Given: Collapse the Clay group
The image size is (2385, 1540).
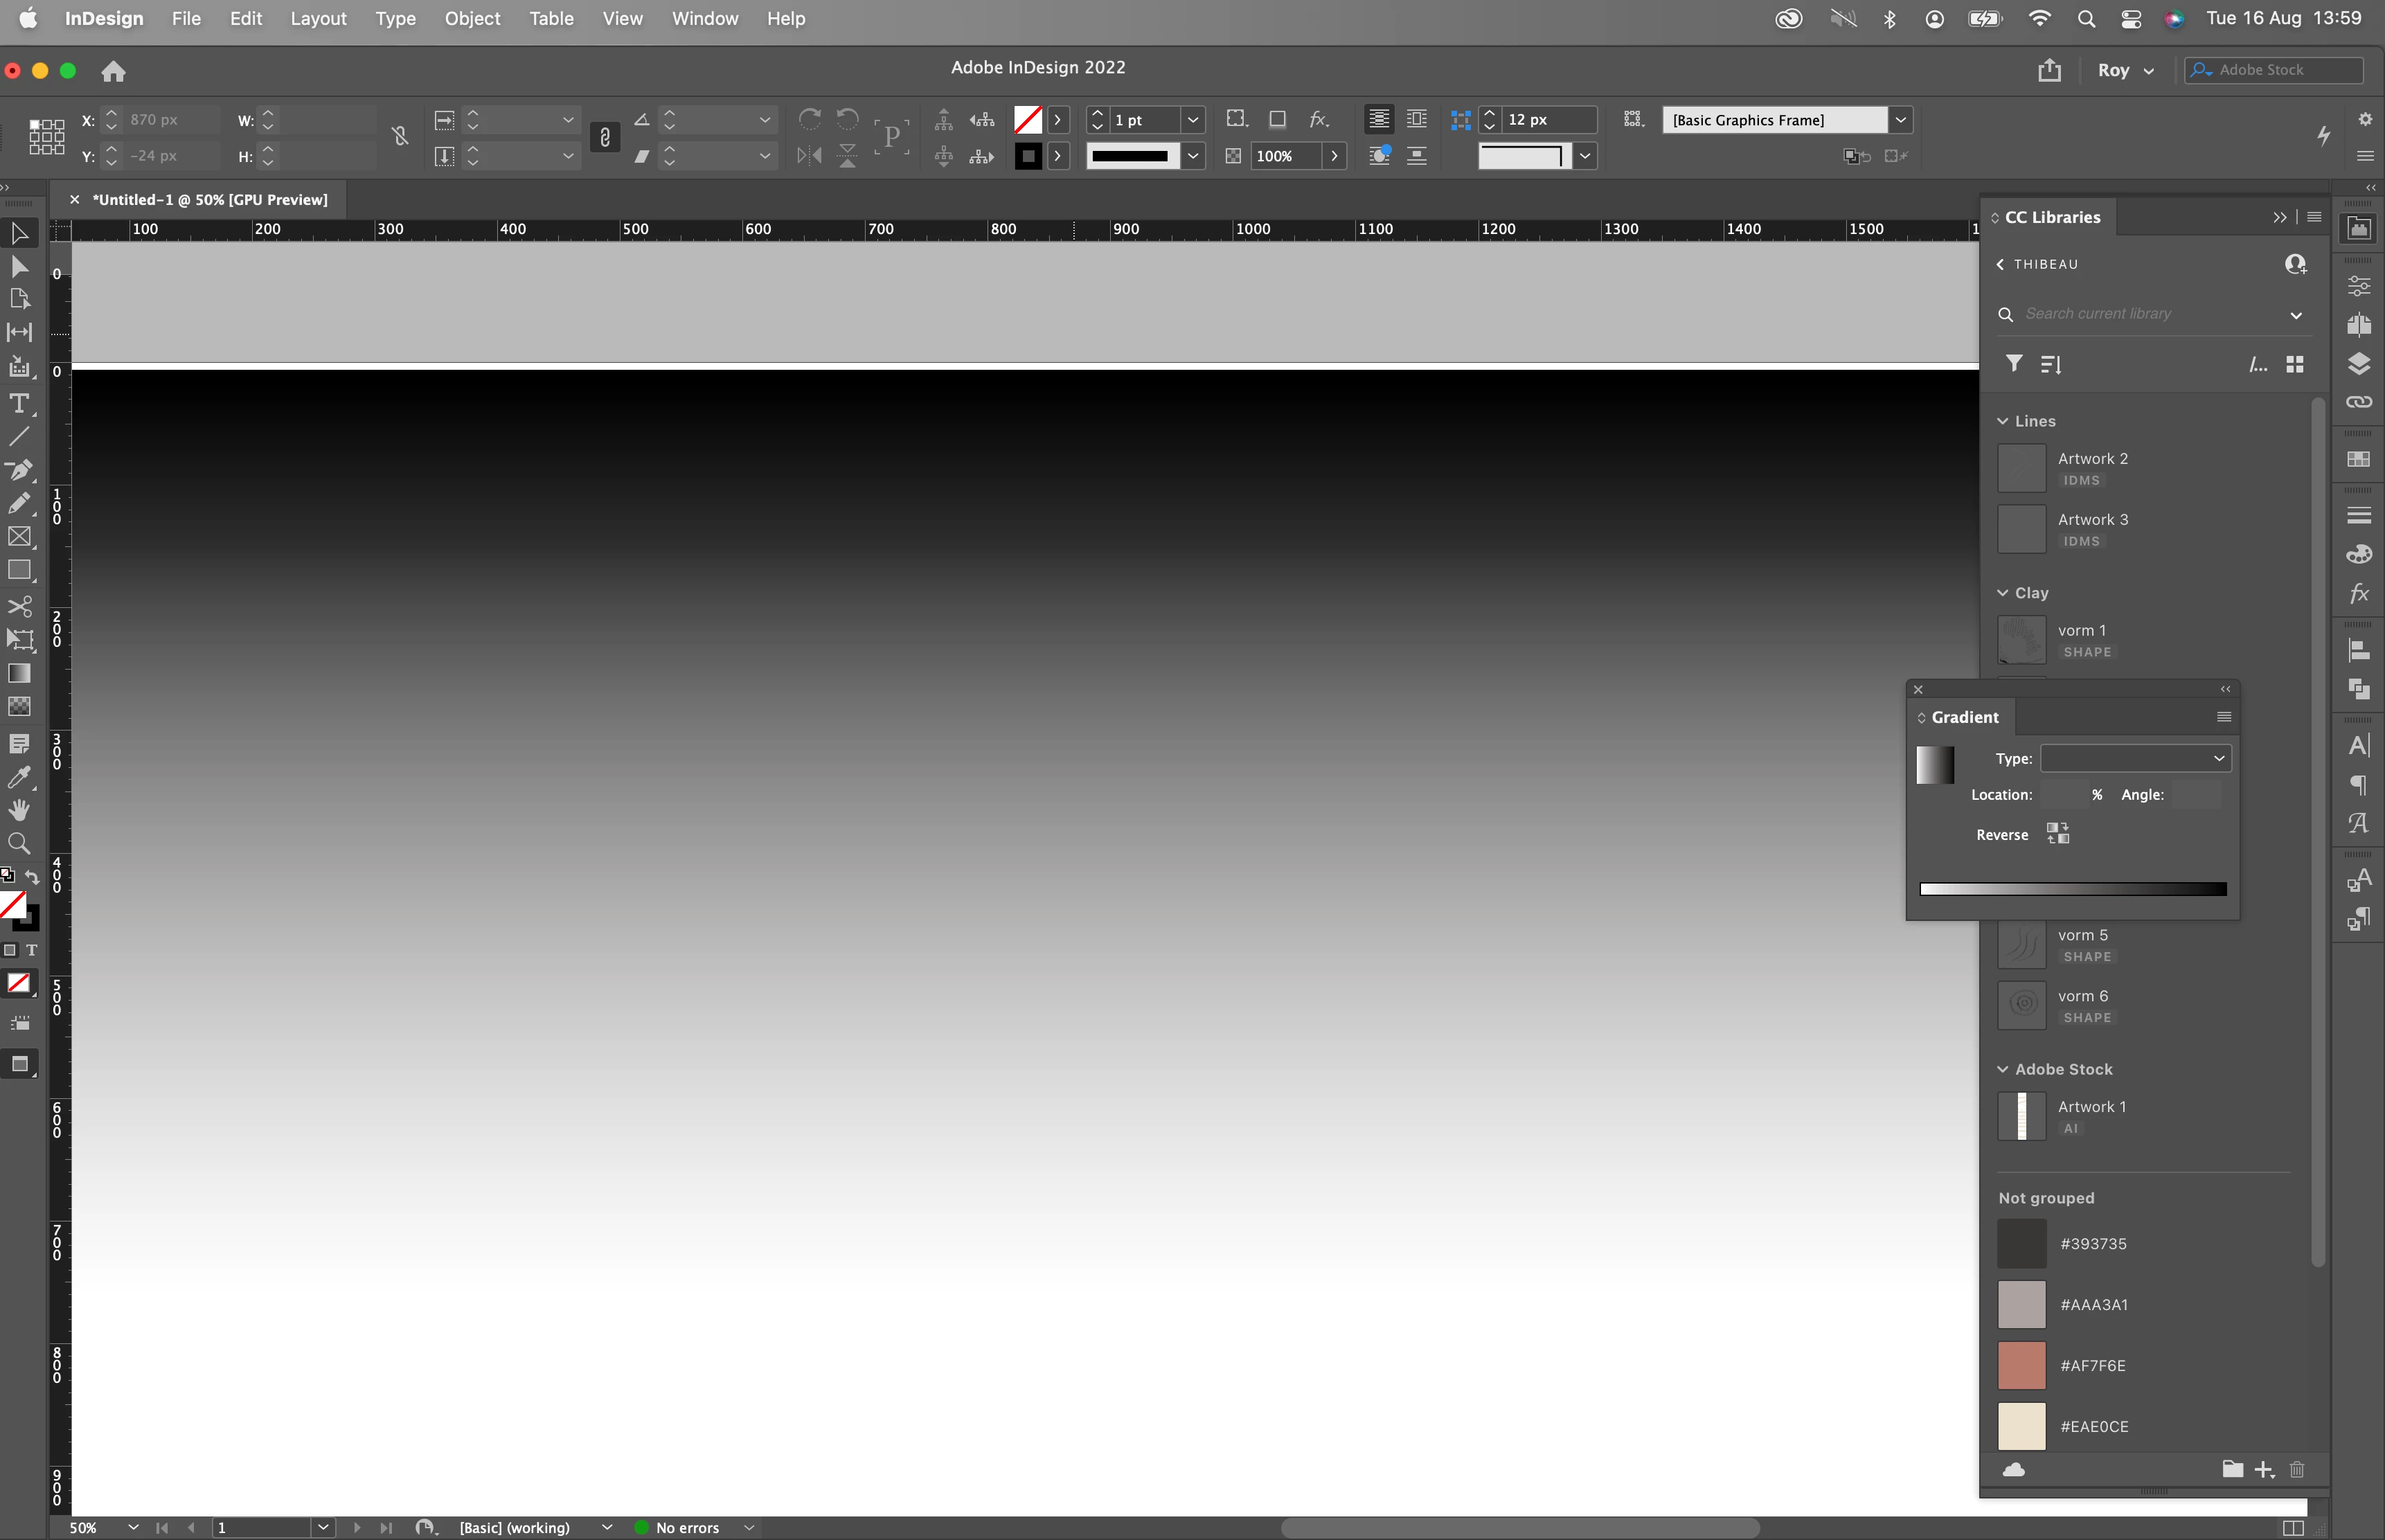Looking at the screenshot, I should point(2003,593).
